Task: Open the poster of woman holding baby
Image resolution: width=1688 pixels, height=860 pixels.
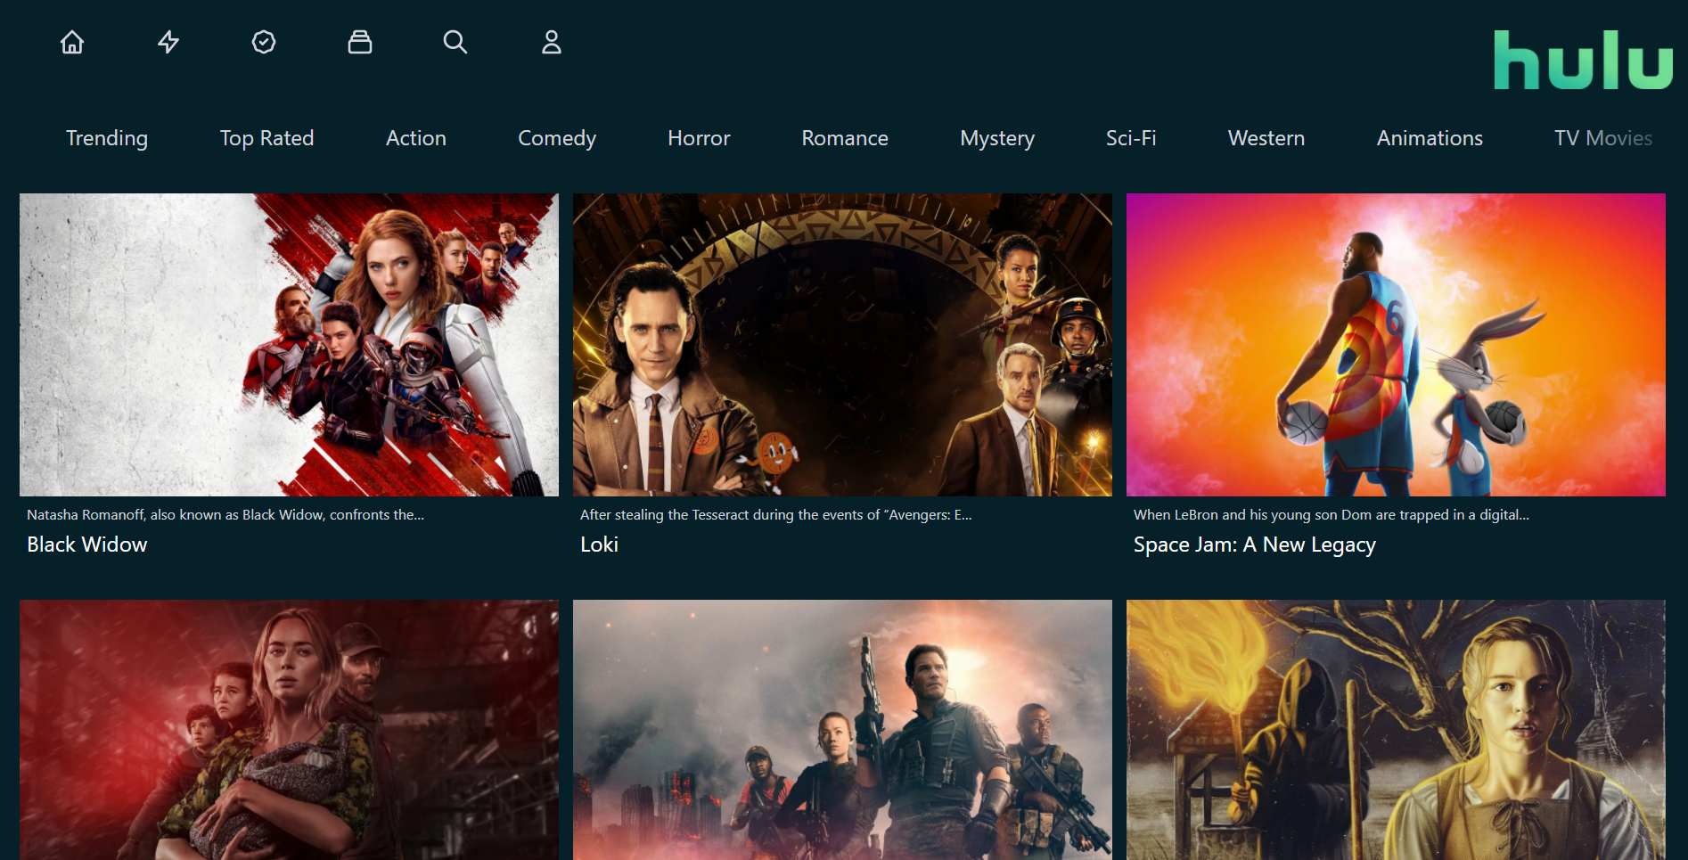Action: click(289, 730)
